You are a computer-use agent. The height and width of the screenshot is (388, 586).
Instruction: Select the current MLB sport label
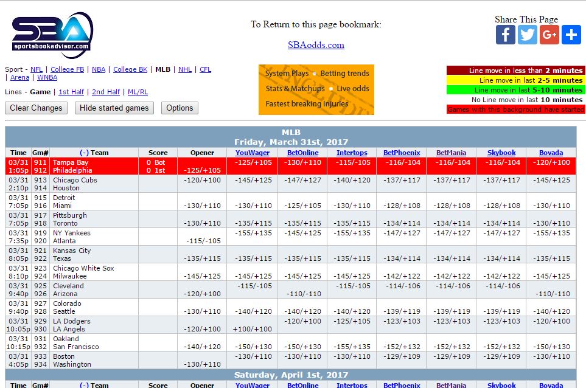click(x=162, y=69)
